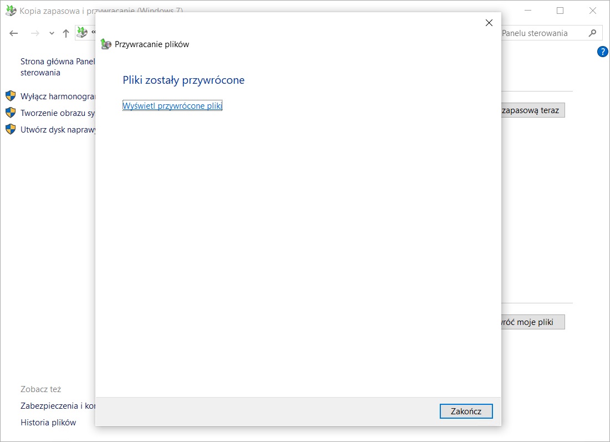Image resolution: width=610 pixels, height=442 pixels.
Task: Close the Przywracanie plików dialog
Action: 489,23
